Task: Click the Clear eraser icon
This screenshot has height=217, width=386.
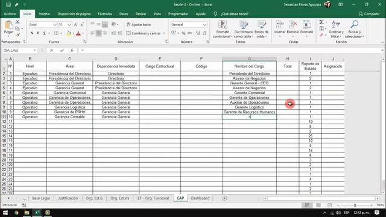Action: (x=321, y=35)
